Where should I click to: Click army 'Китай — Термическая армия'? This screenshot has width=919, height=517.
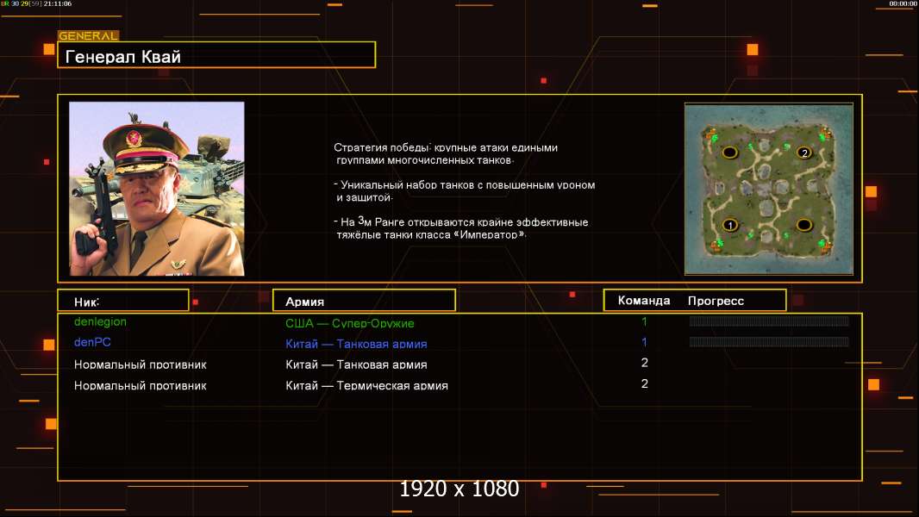point(366,385)
